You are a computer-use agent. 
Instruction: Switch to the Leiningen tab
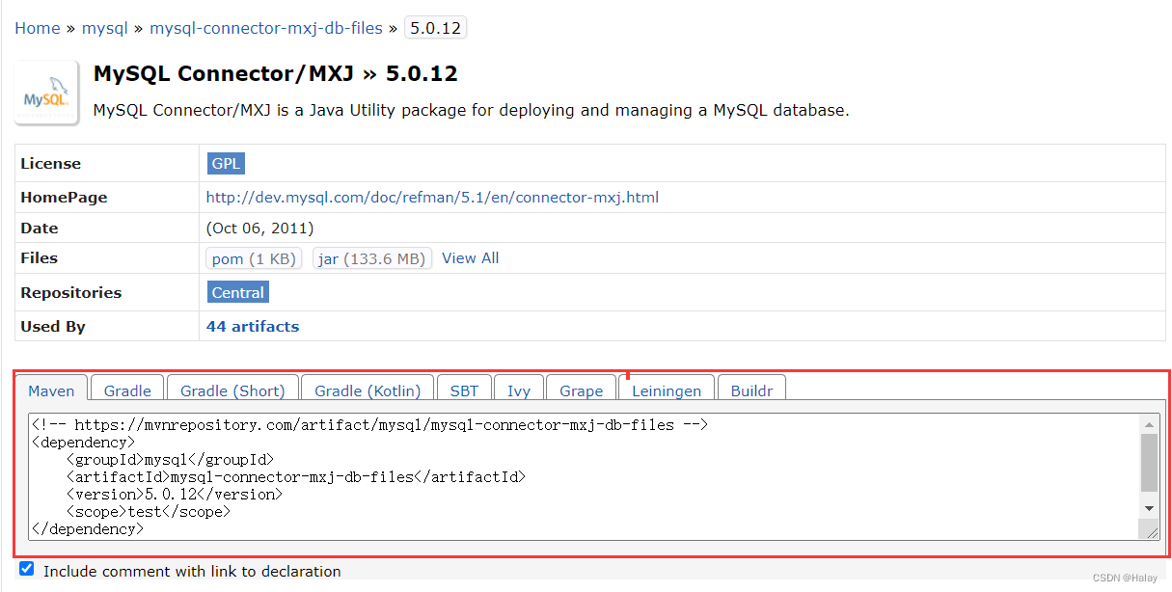coord(667,390)
